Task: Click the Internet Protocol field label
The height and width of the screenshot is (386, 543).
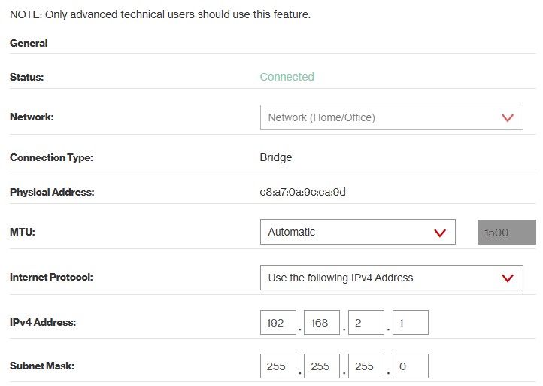Action: pos(51,278)
